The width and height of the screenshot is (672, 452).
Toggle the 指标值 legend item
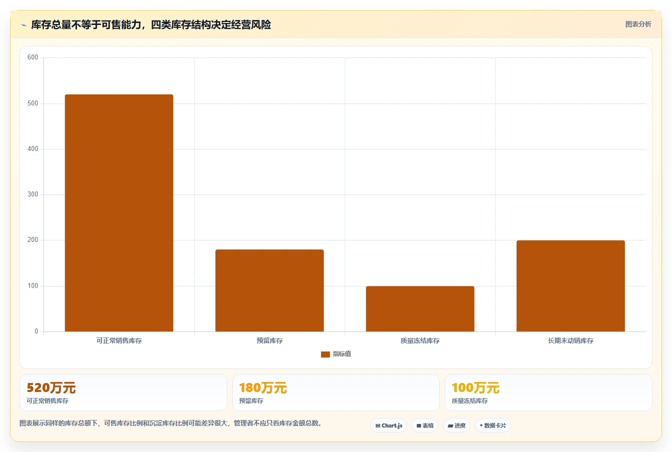[336, 354]
